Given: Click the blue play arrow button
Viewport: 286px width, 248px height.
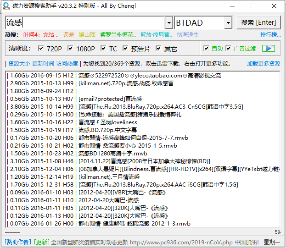Looking at the screenshot, I should (x=269, y=49).
